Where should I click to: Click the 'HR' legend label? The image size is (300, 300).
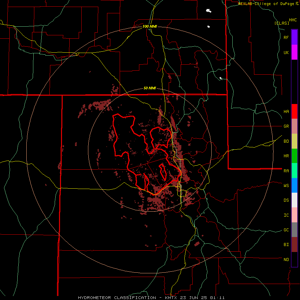[286, 156]
